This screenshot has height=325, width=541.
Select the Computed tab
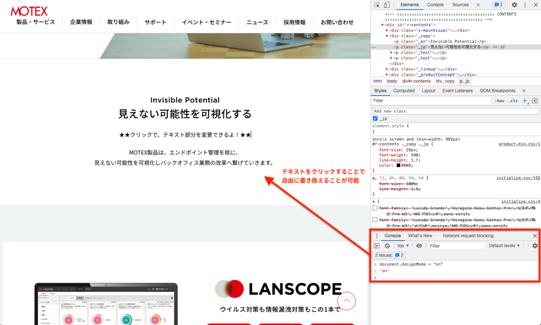coord(404,91)
